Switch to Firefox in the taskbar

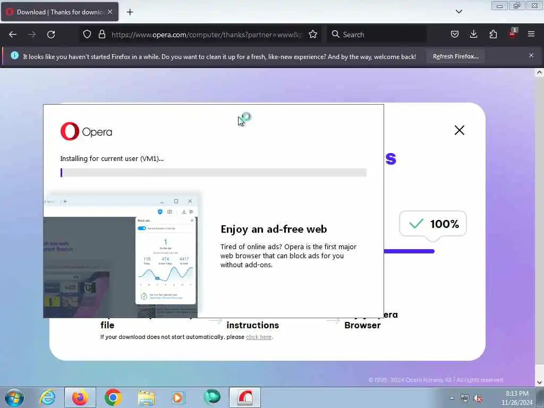pyautogui.click(x=80, y=397)
